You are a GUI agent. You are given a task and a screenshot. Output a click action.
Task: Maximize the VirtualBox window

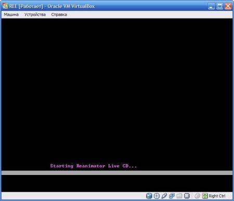[x=219, y=6]
